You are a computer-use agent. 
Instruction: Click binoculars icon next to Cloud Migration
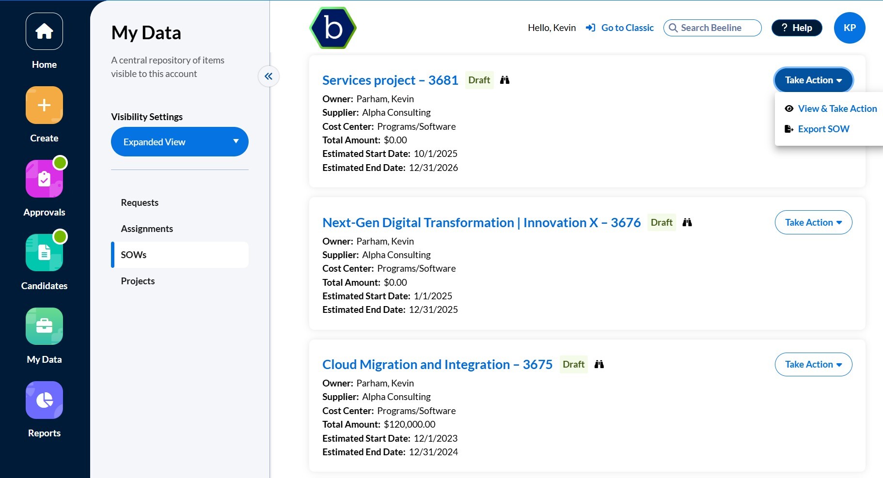pyautogui.click(x=599, y=364)
